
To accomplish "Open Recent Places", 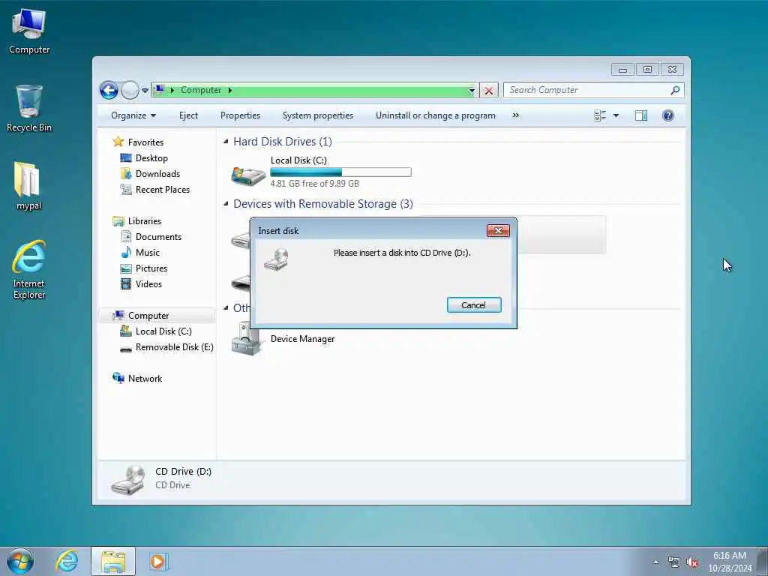I will (162, 190).
